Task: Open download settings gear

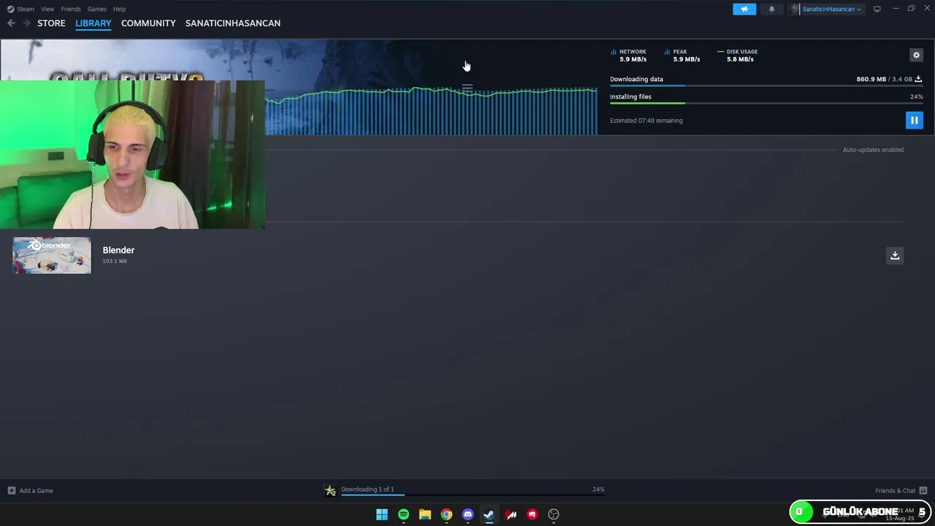Action: [916, 55]
